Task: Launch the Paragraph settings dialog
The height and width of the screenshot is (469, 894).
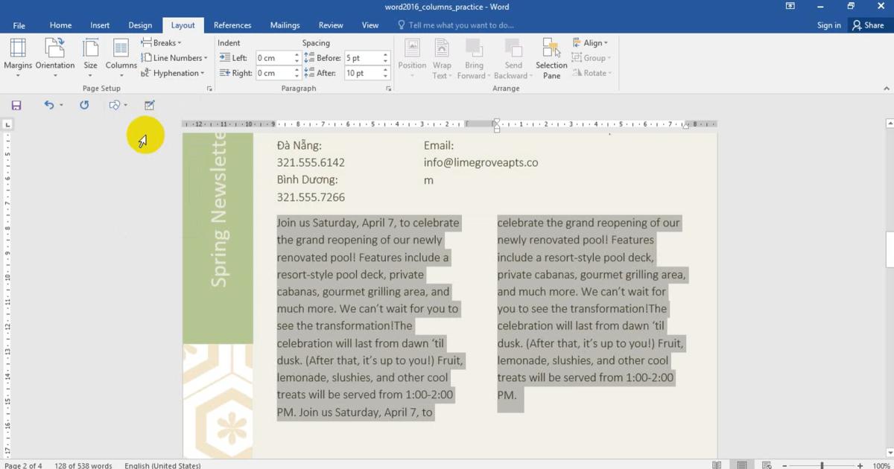Action: pyautogui.click(x=389, y=89)
